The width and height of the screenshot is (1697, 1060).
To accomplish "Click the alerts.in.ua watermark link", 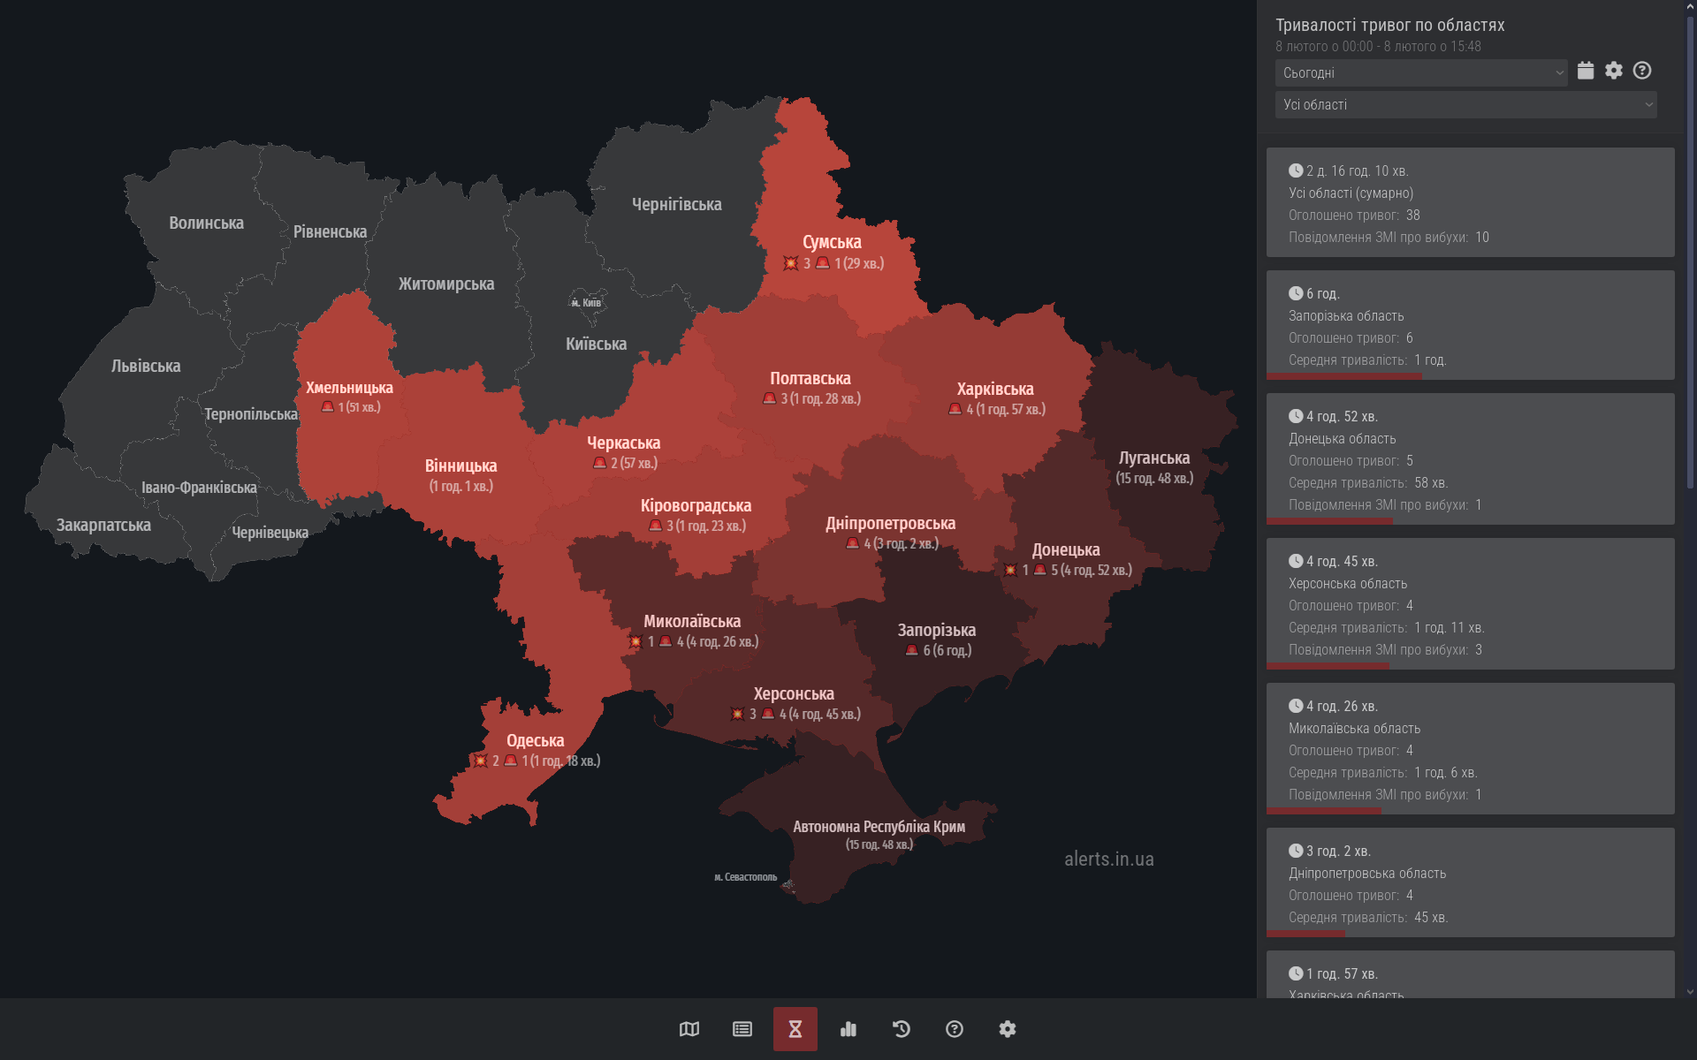I will point(1108,859).
